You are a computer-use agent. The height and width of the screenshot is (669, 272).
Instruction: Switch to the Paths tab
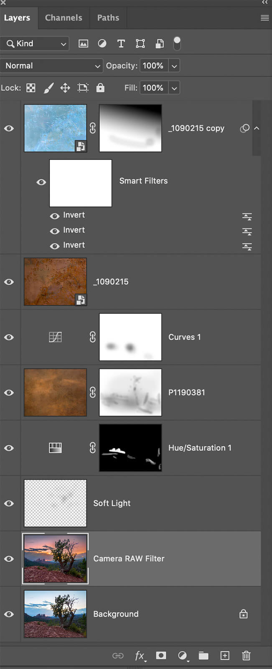[108, 18]
